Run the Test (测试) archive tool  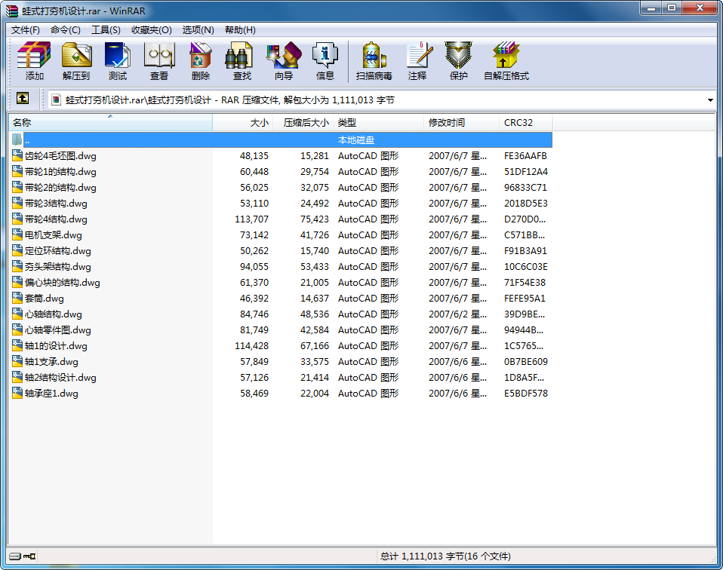[117, 61]
